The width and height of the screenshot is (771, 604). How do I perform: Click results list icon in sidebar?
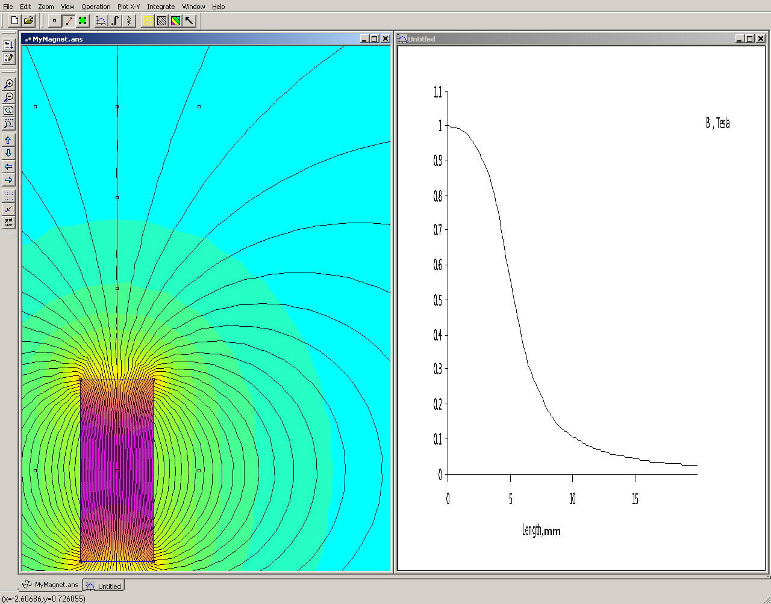pyautogui.click(x=8, y=45)
